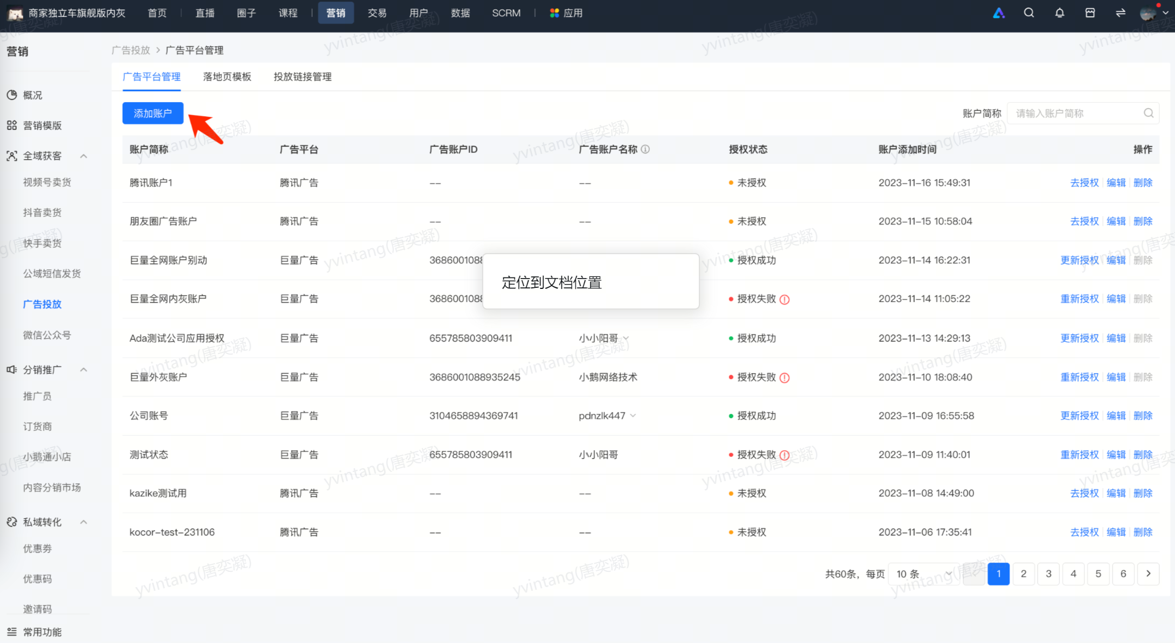Go to the next page arrow
Viewport: 1175px width, 643px height.
(1148, 574)
